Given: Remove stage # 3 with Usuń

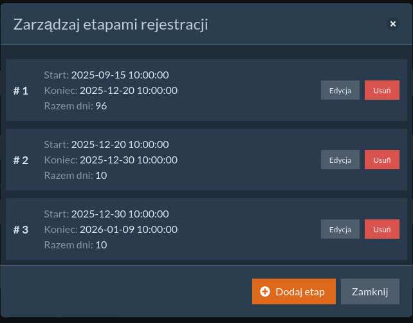Looking at the screenshot, I should pos(381,229).
